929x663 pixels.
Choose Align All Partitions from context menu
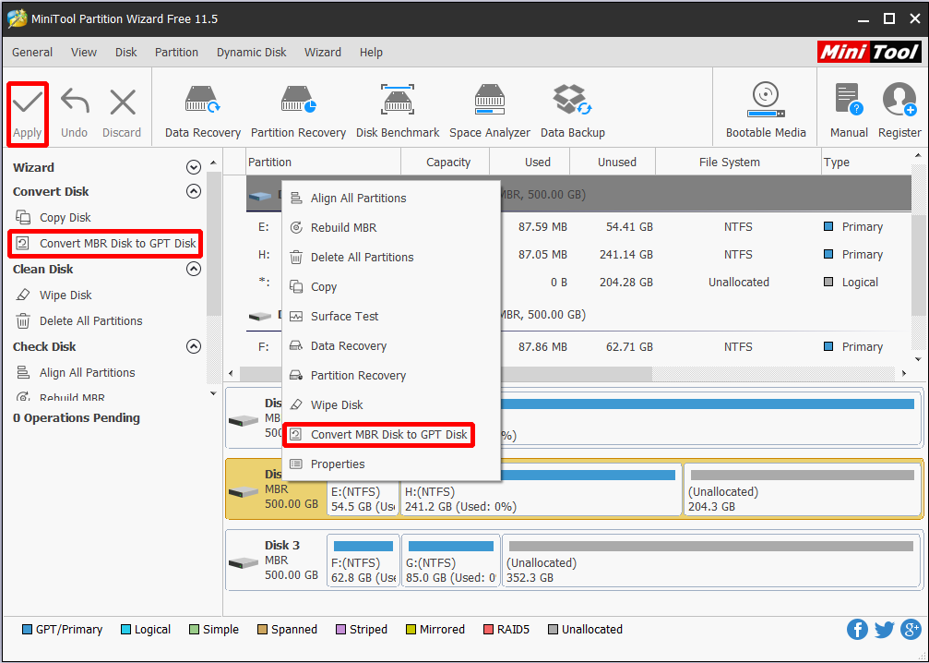pyautogui.click(x=391, y=199)
